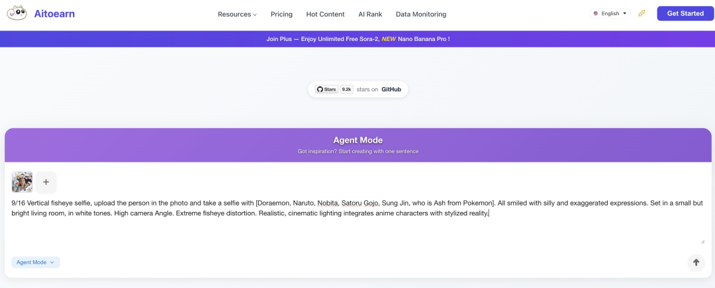Expand the Agent Mode dropdown below prompt
The image size is (715, 288).
(x=36, y=262)
